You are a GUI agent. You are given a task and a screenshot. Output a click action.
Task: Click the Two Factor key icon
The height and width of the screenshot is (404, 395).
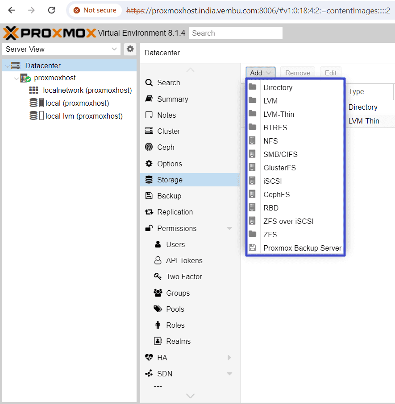[x=158, y=276]
